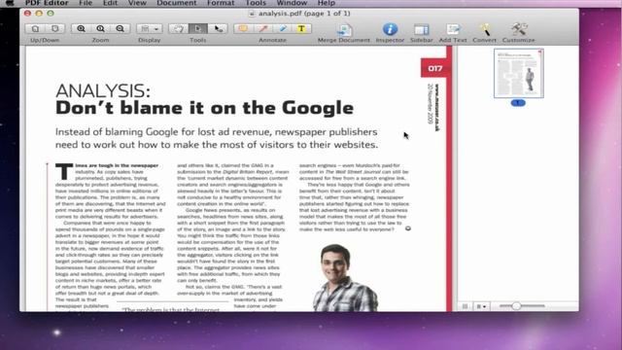Click the "ANALYSIS:" heading text

pyautogui.click(x=103, y=90)
